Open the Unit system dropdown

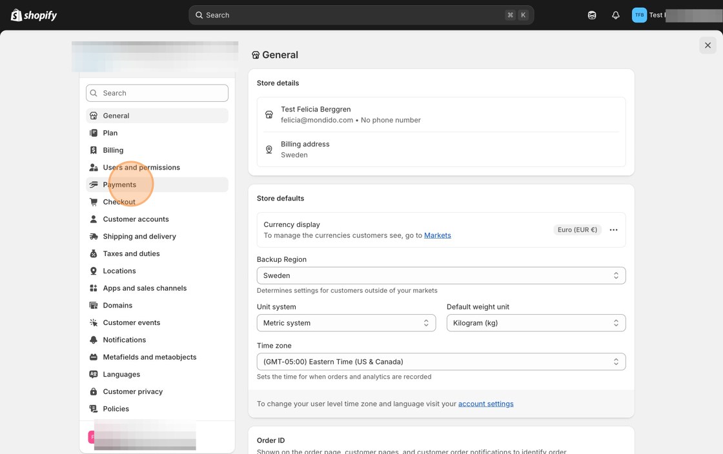tap(346, 323)
